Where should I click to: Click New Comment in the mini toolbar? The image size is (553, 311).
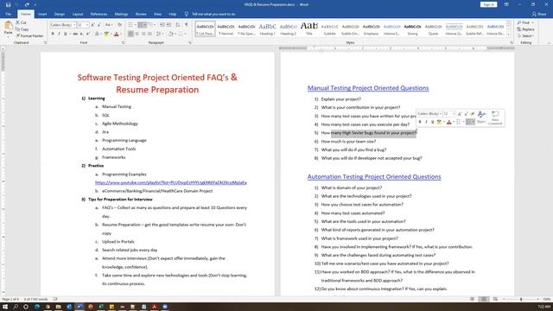point(495,117)
